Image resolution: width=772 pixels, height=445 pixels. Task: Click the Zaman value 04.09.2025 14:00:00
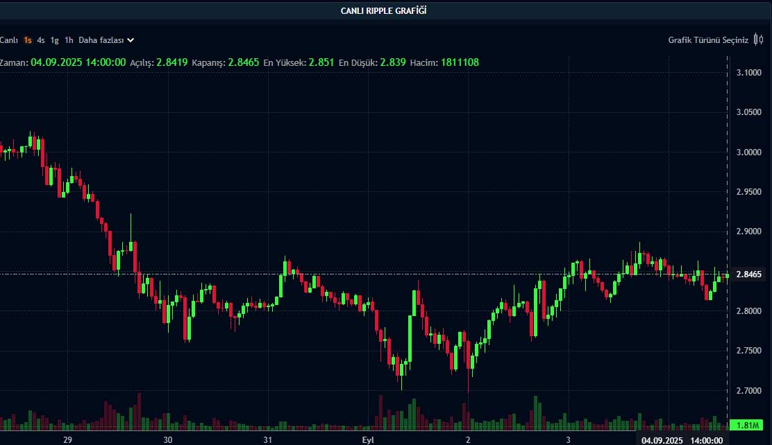coord(78,62)
